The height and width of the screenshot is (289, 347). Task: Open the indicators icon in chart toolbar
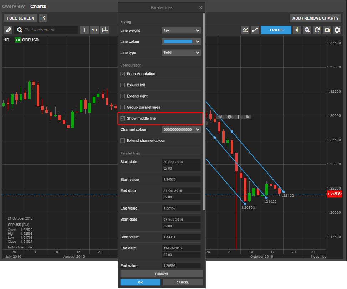pyautogui.click(x=245, y=30)
